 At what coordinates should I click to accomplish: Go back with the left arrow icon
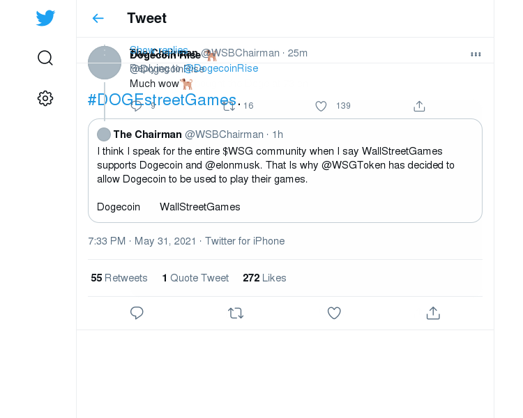click(98, 18)
